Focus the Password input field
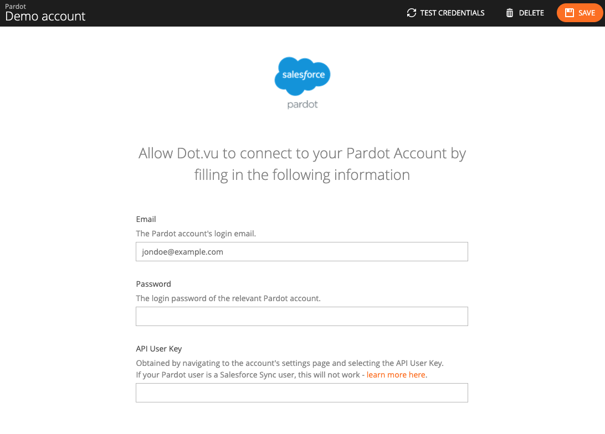The image size is (605, 434). point(302,316)
